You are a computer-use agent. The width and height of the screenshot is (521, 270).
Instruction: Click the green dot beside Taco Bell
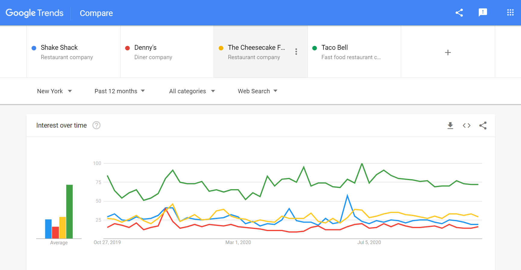point(315,47)
